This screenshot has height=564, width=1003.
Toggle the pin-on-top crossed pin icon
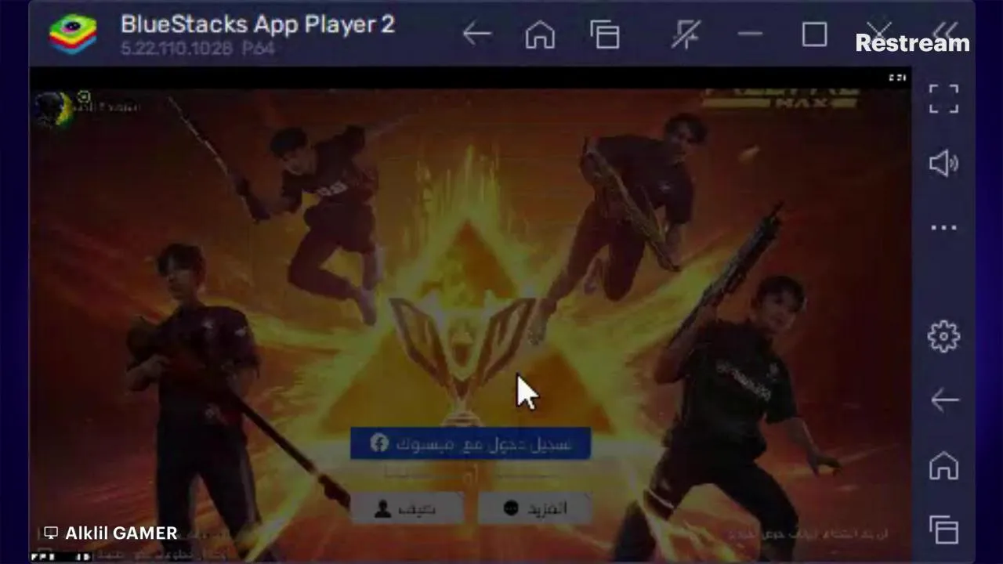coord(686,34)
